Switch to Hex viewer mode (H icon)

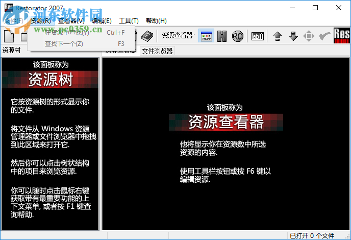point(222,36)
